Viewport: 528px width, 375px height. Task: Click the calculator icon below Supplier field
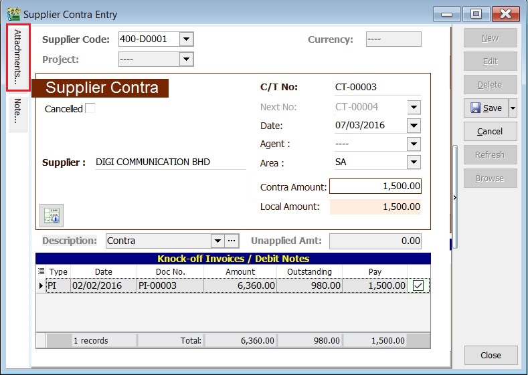click(x=52, y=215)
